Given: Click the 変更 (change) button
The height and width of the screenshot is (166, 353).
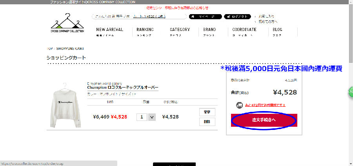Looking at the screenshot, I should (207, 112).
